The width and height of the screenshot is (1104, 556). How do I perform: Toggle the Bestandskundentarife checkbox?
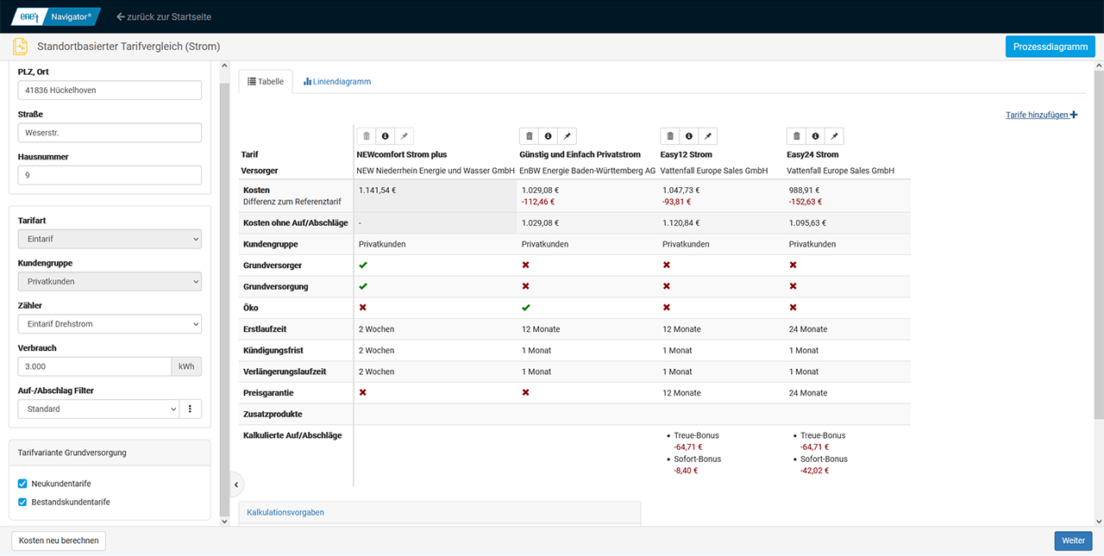[x=23, y=502]
